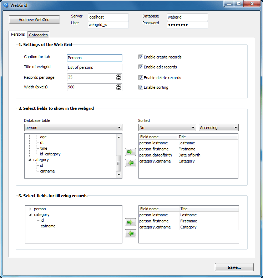Collapse category node in filtering tree

(x=30, y=215)
